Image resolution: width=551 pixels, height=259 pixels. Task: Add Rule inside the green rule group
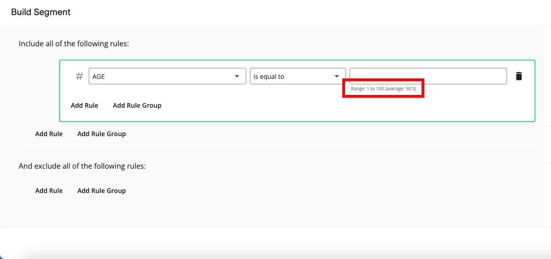85,105
